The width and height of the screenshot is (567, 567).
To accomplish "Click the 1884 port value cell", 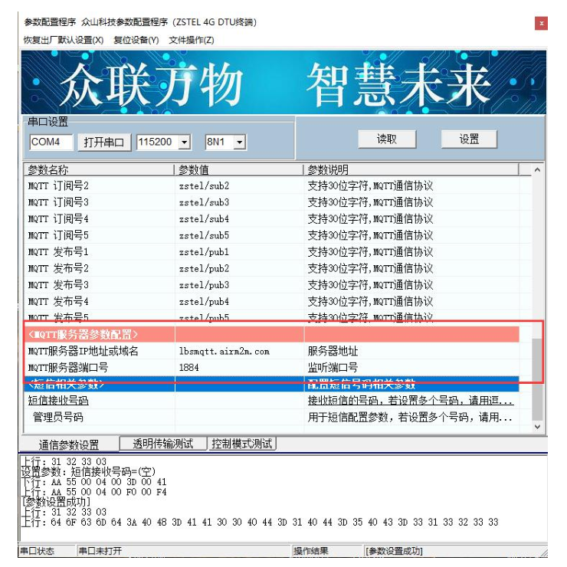I will click(x=239, y=368).
